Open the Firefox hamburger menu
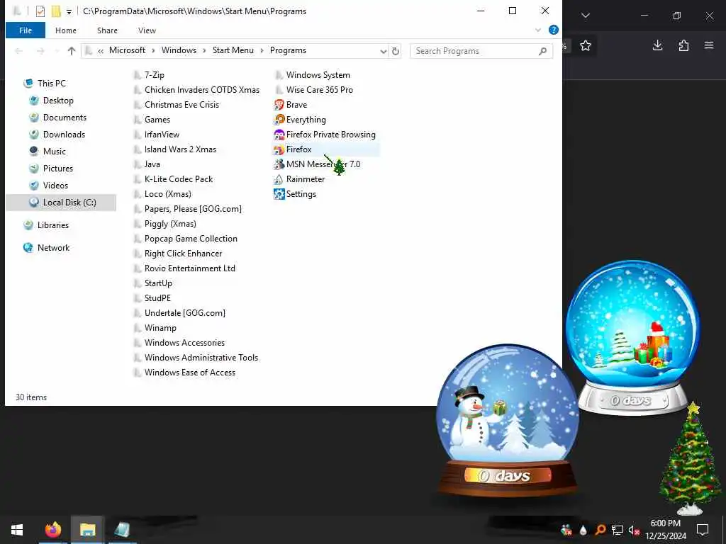The image size is (726, 544). pos(709,45)
